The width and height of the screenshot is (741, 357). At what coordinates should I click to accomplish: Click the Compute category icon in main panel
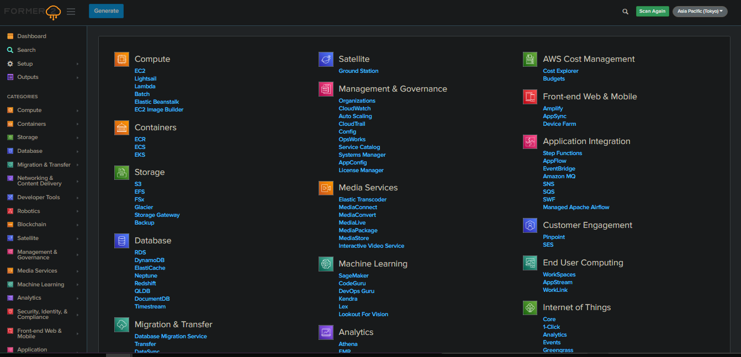pos(121,59)
